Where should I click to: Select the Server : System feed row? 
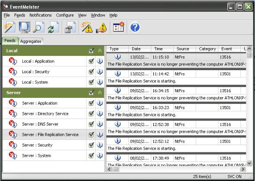(53, 155)
